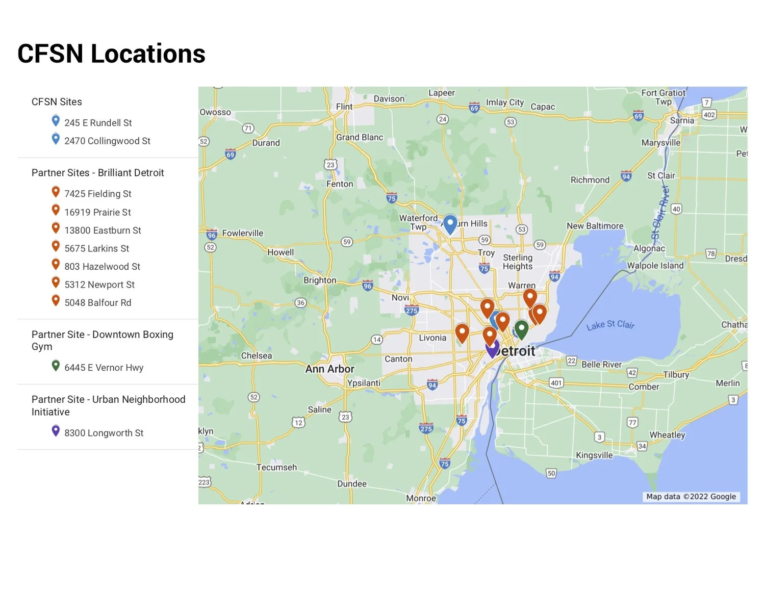This screenshot has width=765, height=591.
Task: Select the 803 Hazelwood St entry
Action: click(x=102, y=266)
